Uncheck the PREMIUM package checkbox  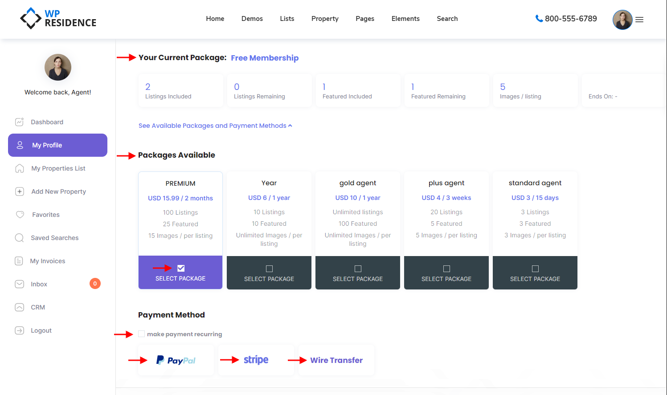pos(181,268)
